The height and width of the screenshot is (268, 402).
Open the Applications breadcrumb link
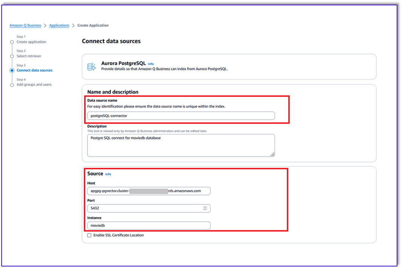(59, 25)
